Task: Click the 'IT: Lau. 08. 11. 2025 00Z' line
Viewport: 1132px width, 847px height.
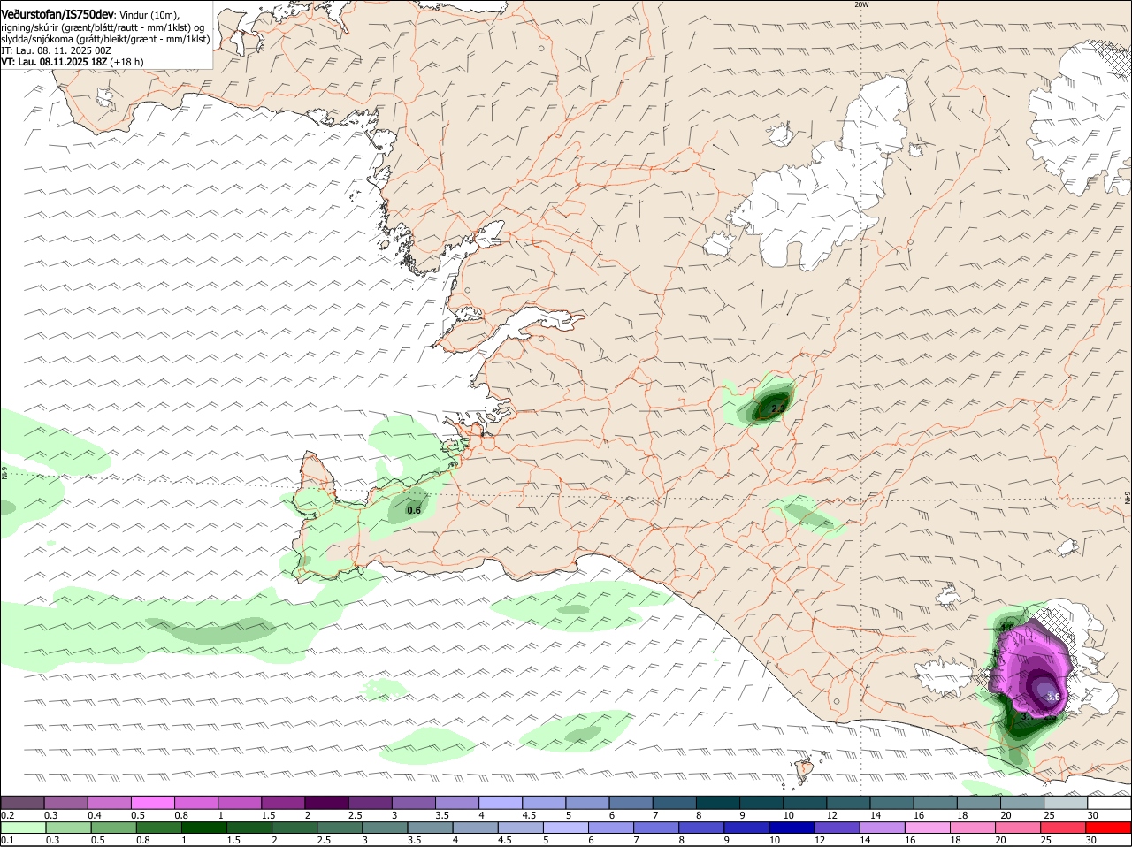Action: click(x=56, y=50)
